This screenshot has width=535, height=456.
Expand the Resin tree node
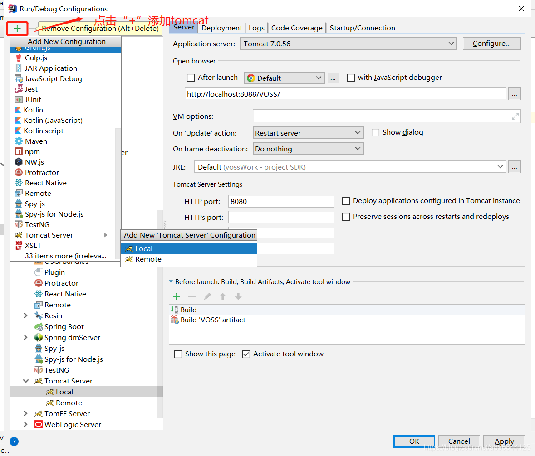(x=25, y=315)
